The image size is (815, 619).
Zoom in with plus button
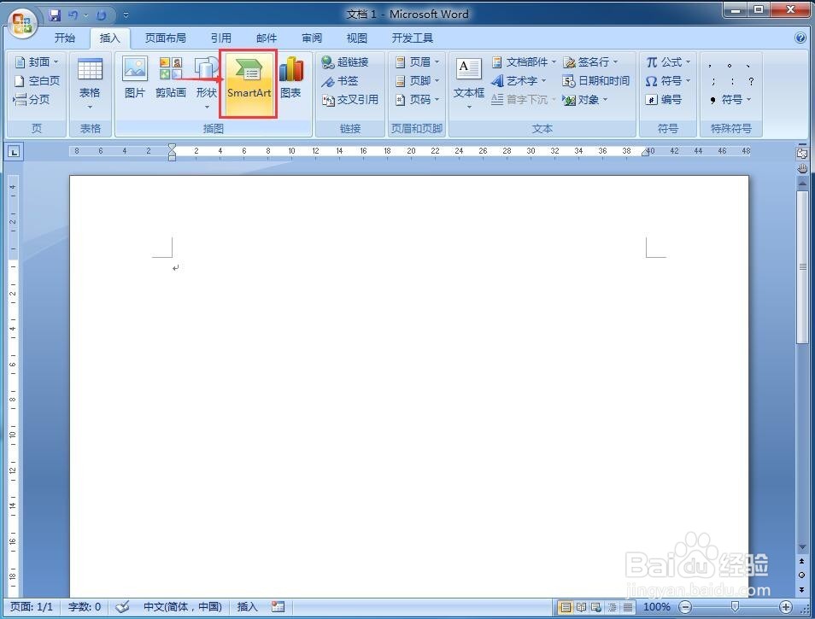[x=785, y=606]
